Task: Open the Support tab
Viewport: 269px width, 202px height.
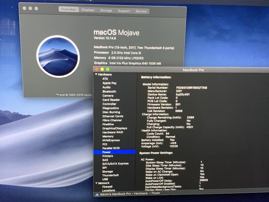Action: (x=124, y=11)
